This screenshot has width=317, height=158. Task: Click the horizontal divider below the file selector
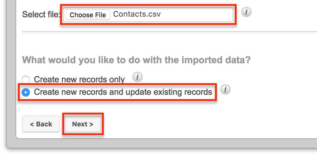167,31
